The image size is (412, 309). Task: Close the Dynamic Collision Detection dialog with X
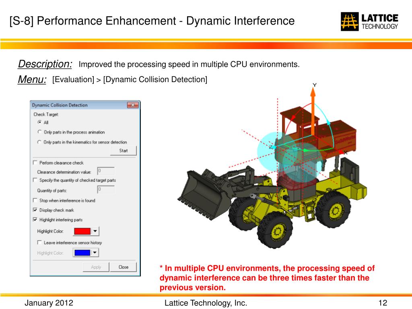(133, 105)
